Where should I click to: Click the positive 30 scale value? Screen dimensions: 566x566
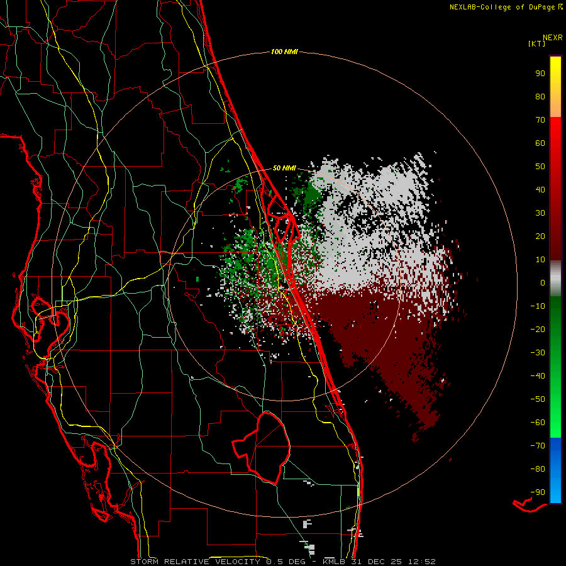pyautogui.click(x=540, y=213)
